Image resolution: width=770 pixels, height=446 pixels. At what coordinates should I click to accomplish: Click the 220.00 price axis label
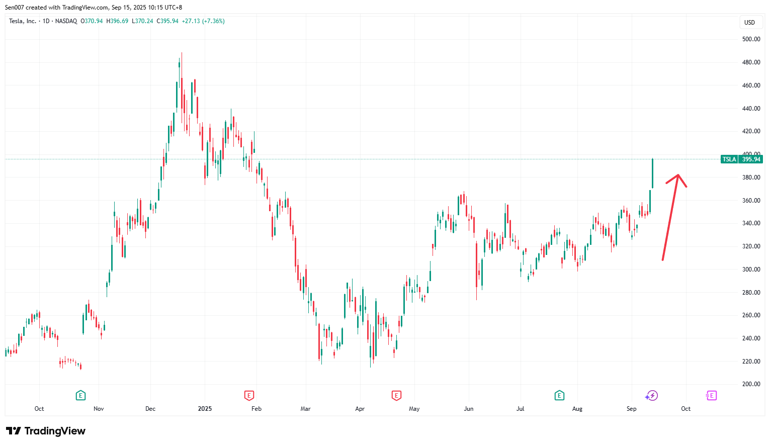[x=751, y=362]
